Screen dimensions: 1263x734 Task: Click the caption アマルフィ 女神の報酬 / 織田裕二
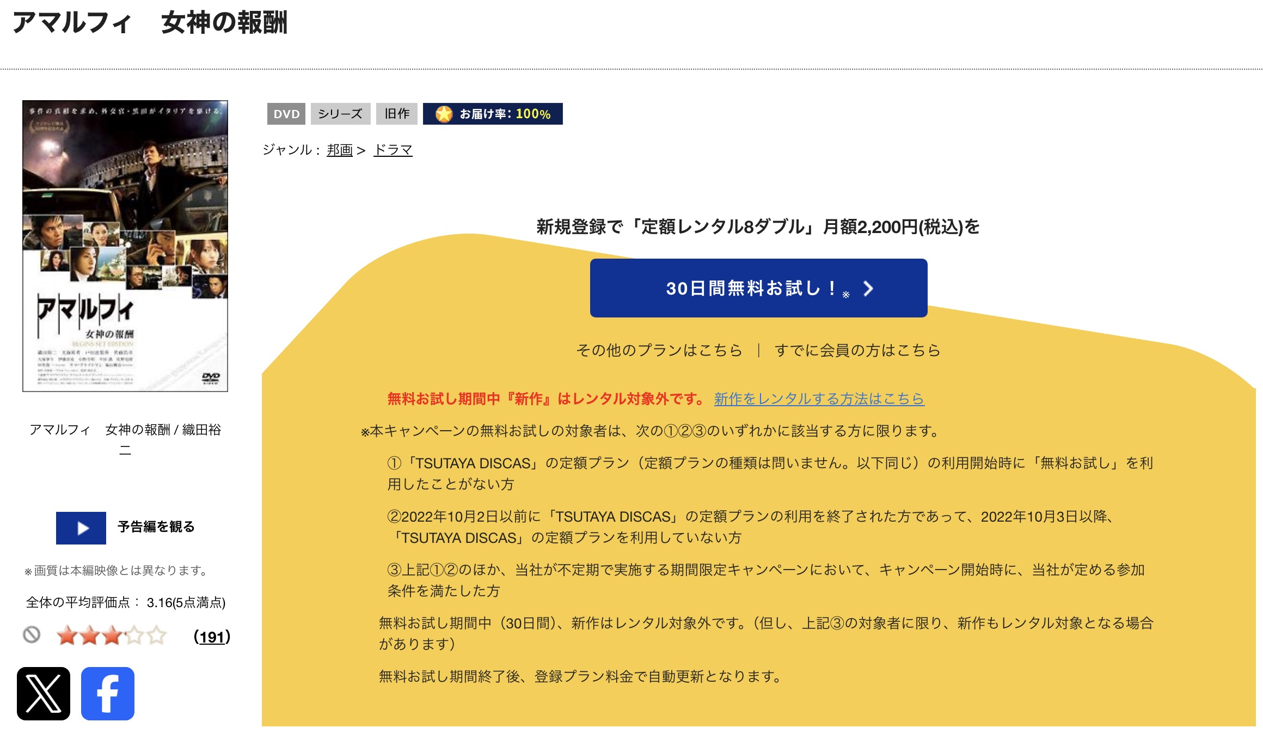[125, 439]
